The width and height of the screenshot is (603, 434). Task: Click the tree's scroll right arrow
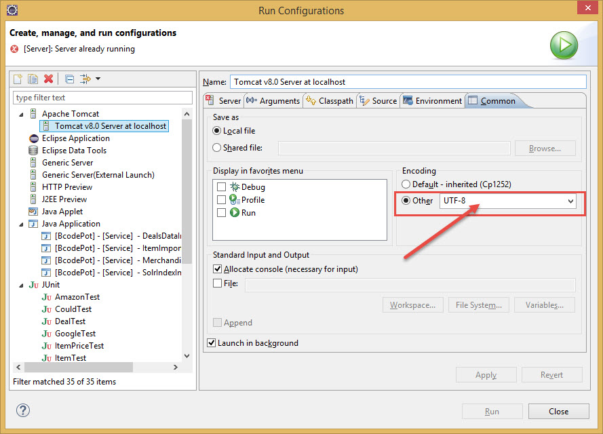tap(176, 367)
